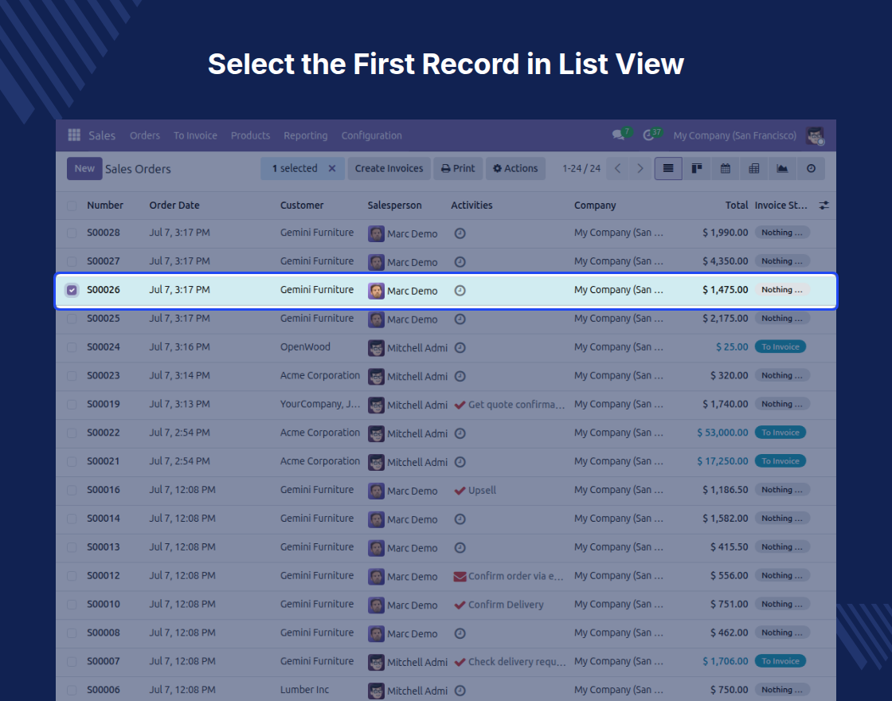Sort by Salesperson column header
The height and width of the screenshot is (701, 892).
pos(394,206)
